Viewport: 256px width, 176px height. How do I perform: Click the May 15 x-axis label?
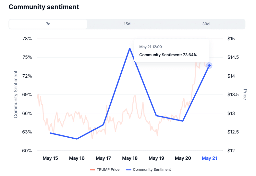50,158
